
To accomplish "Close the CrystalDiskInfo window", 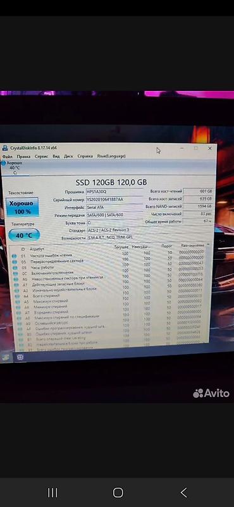I will (210, 148).
